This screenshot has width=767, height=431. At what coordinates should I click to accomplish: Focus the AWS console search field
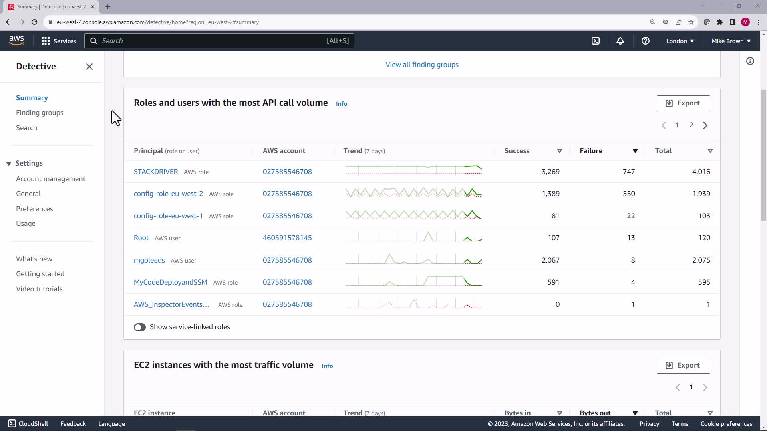point(219,41)
